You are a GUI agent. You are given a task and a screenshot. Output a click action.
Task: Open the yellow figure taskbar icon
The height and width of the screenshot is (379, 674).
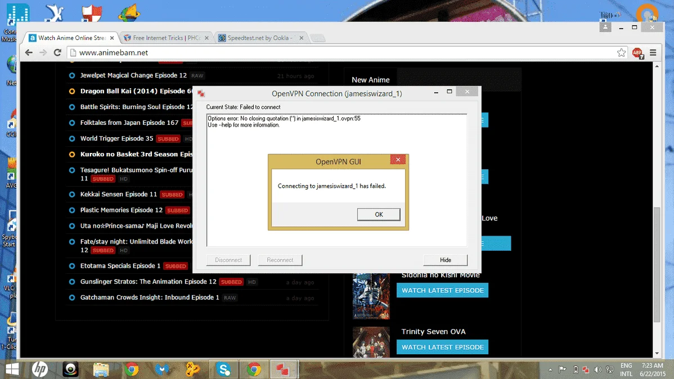pyautogui.click(x=192, y=369)
